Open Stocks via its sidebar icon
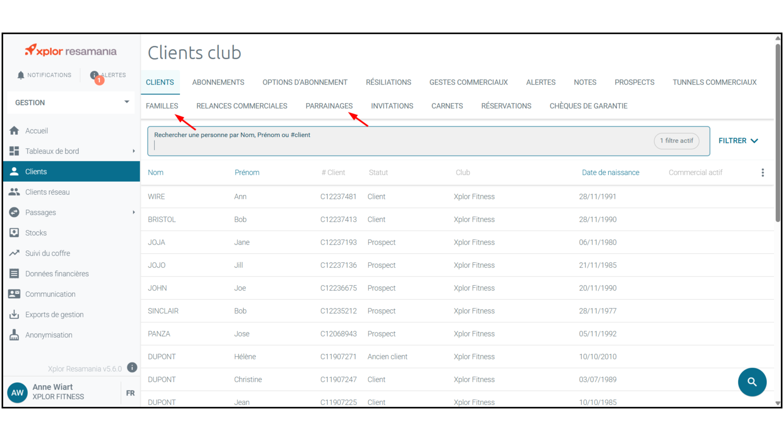The image size is (784, 441). coord(14,233)
